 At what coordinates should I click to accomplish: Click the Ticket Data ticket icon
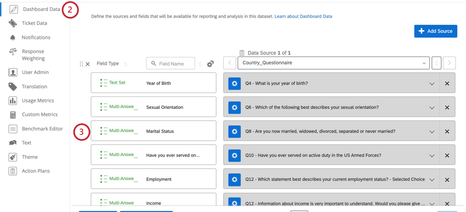click(x=13, y=23)
